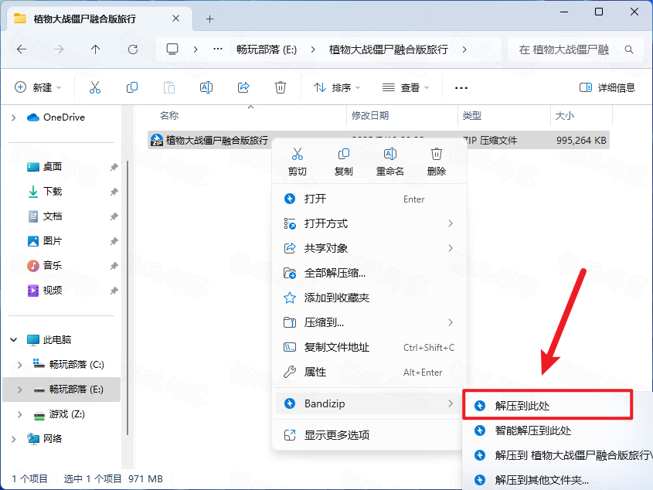Open the 排序 dropdown
The image size is (653, 490).
click(337, 87)
